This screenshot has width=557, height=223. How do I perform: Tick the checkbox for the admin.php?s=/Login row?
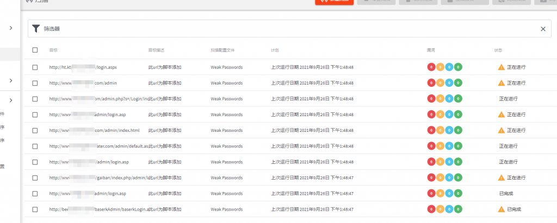pyautogui.click(x=35, y=99)
